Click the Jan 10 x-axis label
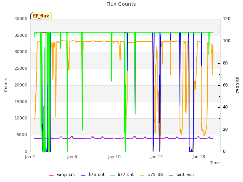This screenshot has width=243, height=182. [x=114, y=157]
